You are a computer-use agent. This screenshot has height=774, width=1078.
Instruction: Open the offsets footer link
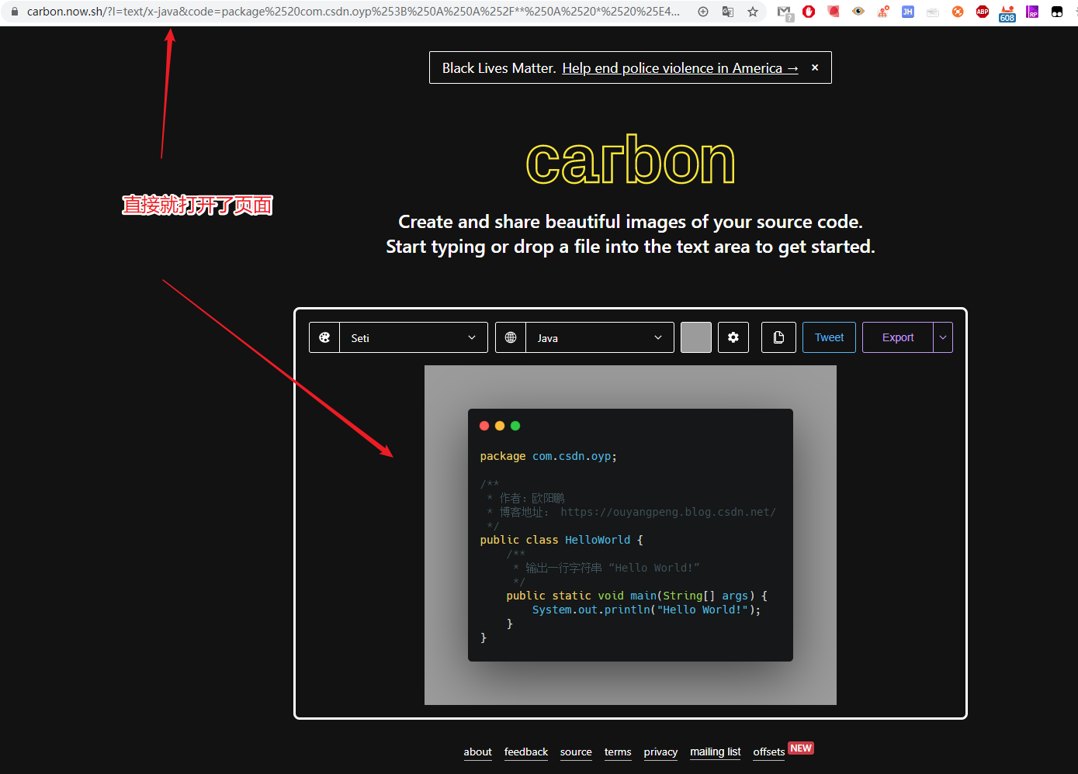coord(769,752)
